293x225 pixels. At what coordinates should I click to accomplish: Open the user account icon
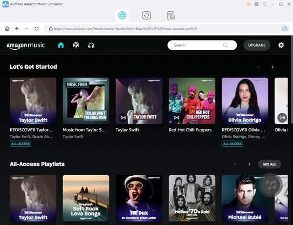pyautogui.click(x=256, y=4)
